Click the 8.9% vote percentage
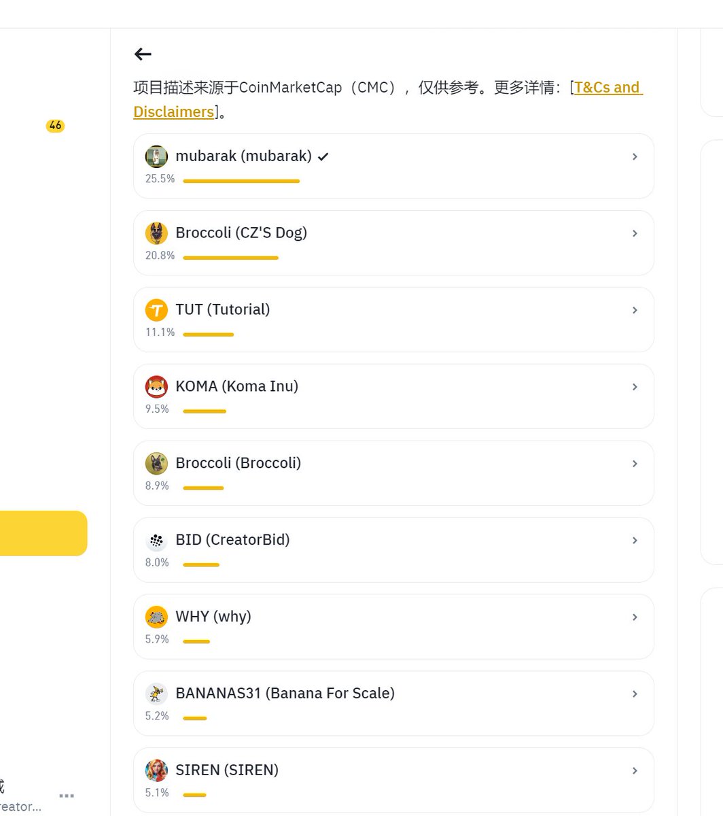 (x=157, y=486)
